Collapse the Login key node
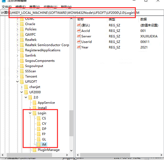This screenshot has width=164, height=160. [30, 113]
